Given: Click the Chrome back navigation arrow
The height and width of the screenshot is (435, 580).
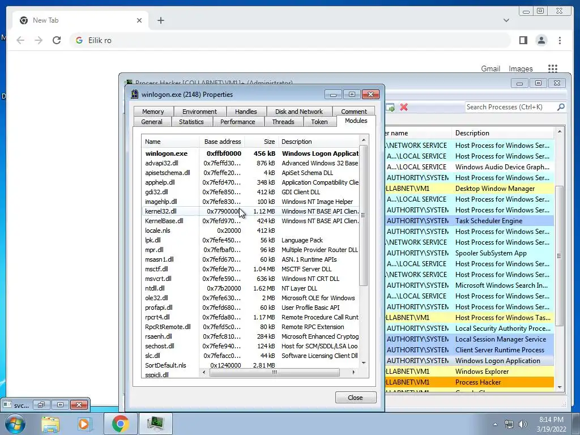Looking at the screenshot, I should tap(20, 40).
